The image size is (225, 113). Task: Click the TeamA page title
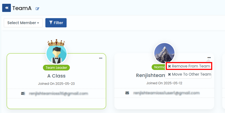pos(22,8)
